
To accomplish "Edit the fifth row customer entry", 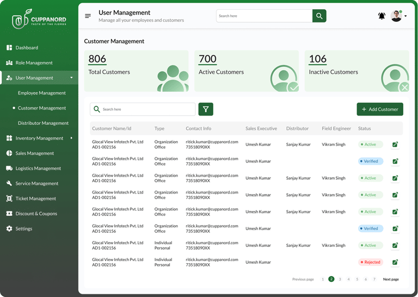I will pos(395,211).
